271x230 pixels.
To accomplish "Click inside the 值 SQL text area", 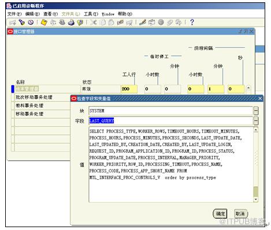I will 171,164.
